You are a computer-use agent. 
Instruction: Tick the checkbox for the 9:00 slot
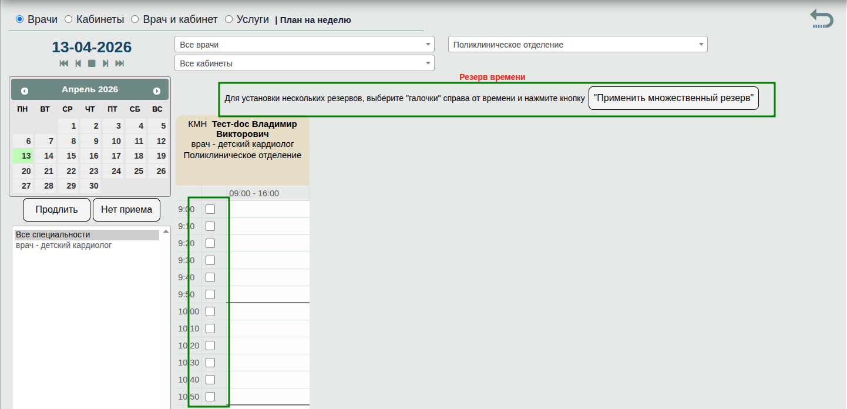pyautogui.click(x=210, y=209)
